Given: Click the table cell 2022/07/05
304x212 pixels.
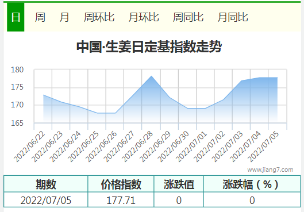Looking at the screenshot, I should [x=46, y=200].
